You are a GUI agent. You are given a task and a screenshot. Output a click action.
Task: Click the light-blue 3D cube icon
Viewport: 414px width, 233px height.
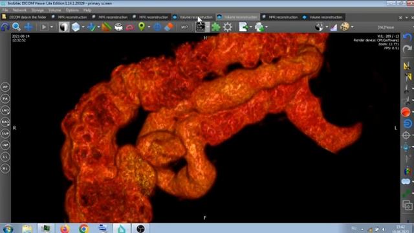tap(76, 27)
